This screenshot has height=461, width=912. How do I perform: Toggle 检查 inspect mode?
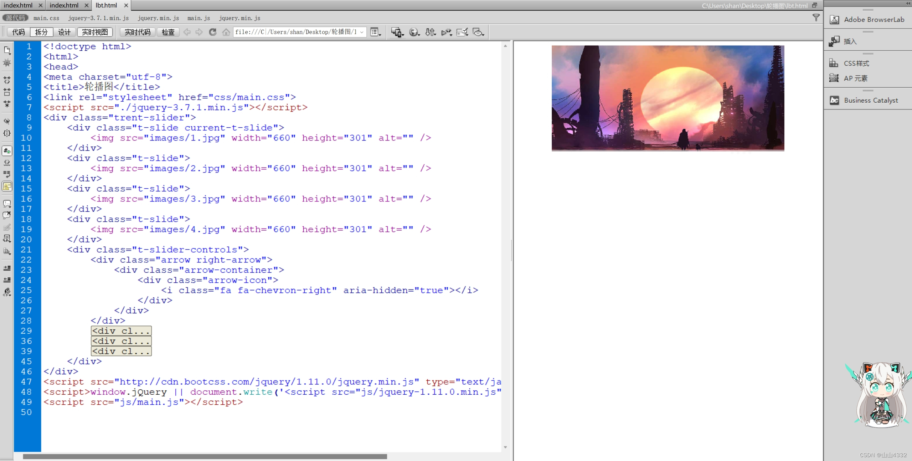point(168,32)
